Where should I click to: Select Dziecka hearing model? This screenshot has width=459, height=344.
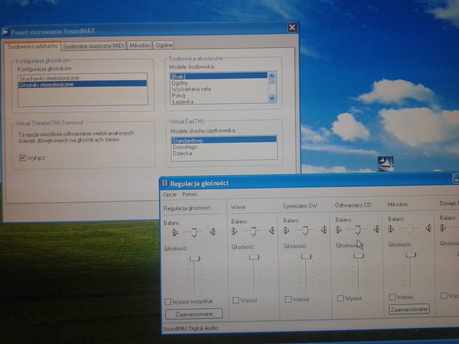point(224,153)
